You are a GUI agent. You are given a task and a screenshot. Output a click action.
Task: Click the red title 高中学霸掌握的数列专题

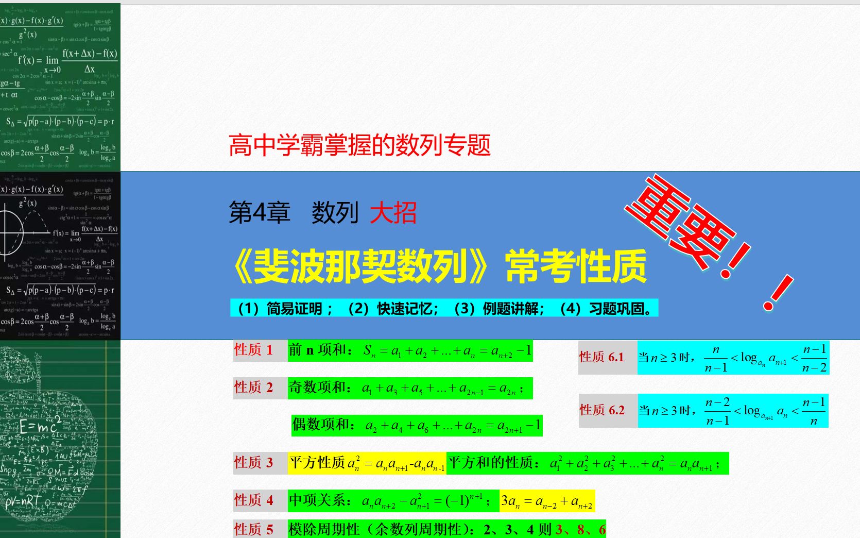[359, 145]
